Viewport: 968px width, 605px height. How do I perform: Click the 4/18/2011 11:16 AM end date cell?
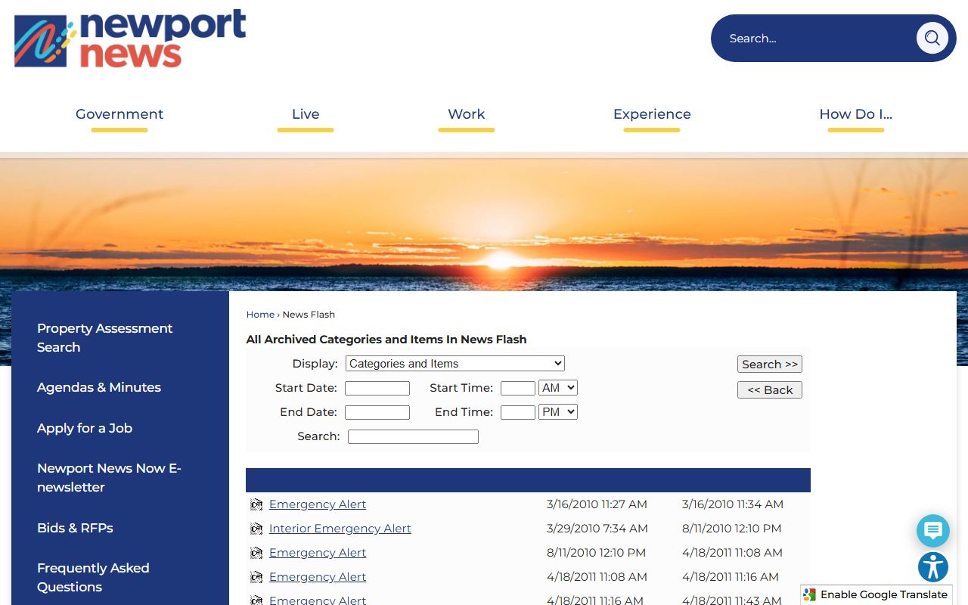click(731, 577)
